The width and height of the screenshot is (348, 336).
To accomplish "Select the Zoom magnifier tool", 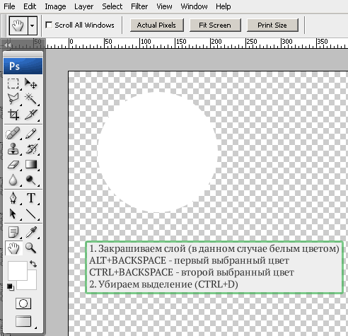I will tap(31, 248).
